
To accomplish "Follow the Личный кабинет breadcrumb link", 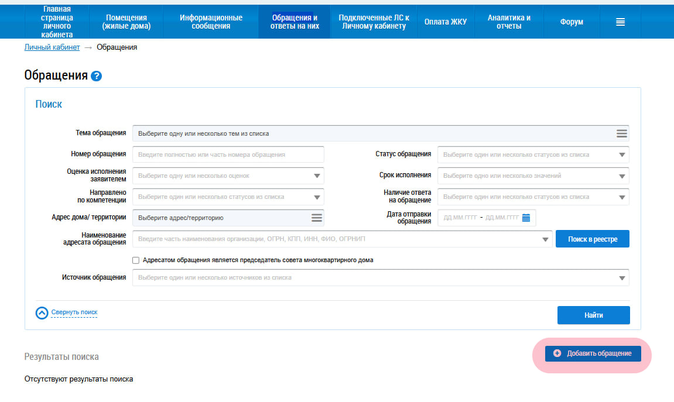I will (x=52, y=47).
